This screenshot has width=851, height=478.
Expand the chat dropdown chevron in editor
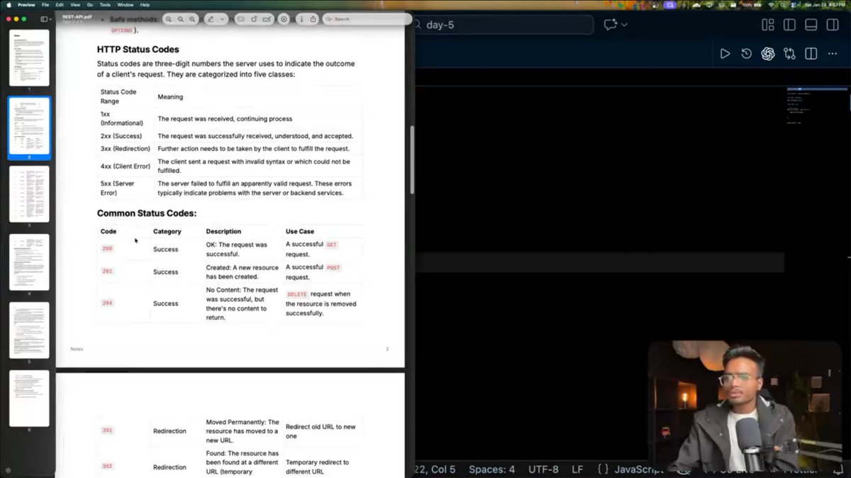[624, 25]
